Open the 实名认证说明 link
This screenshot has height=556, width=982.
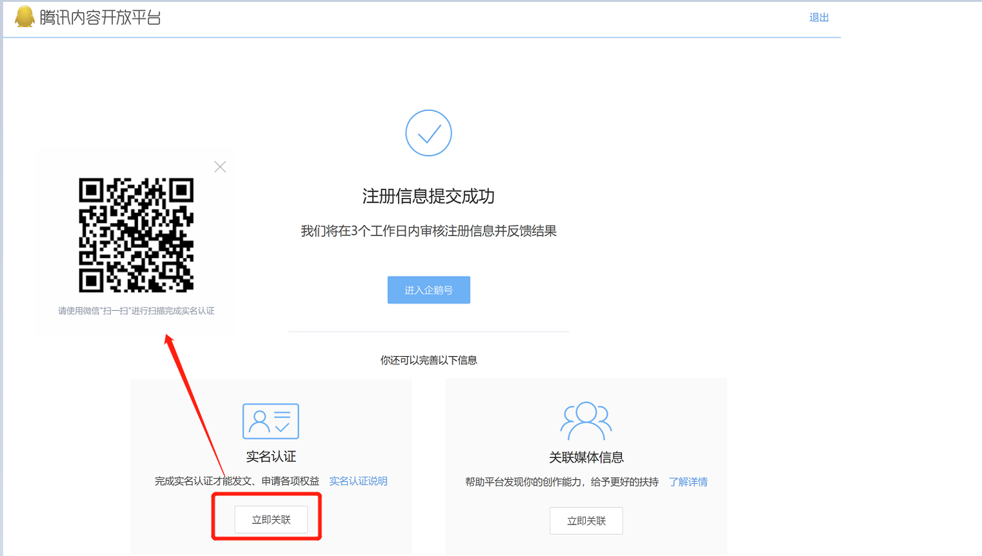click(358, 481)
